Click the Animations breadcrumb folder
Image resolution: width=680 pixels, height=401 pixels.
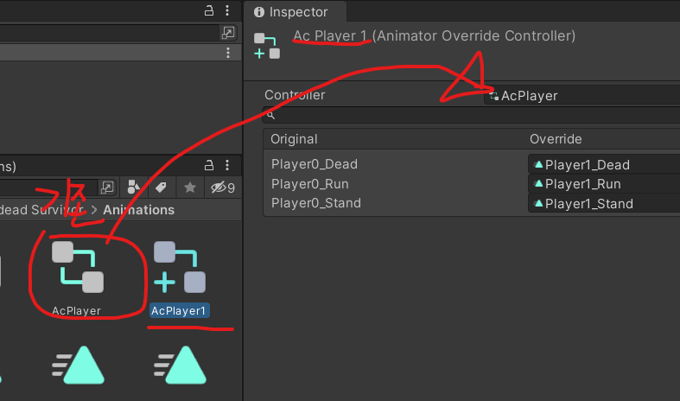138,210
